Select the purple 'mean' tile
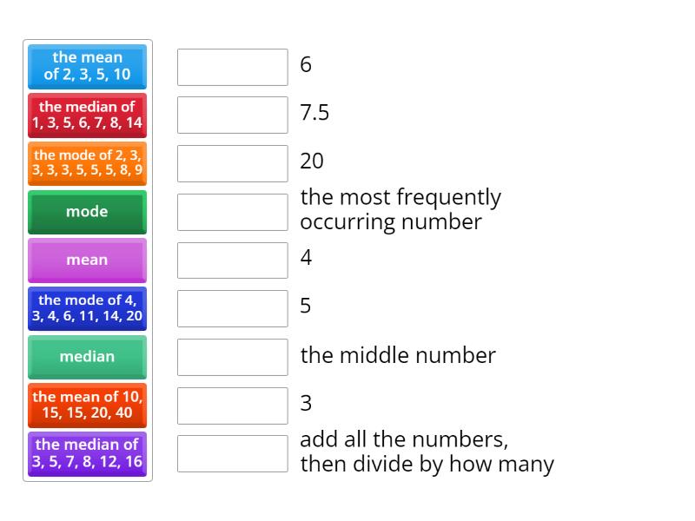695x521 pixels. point(87,260)
